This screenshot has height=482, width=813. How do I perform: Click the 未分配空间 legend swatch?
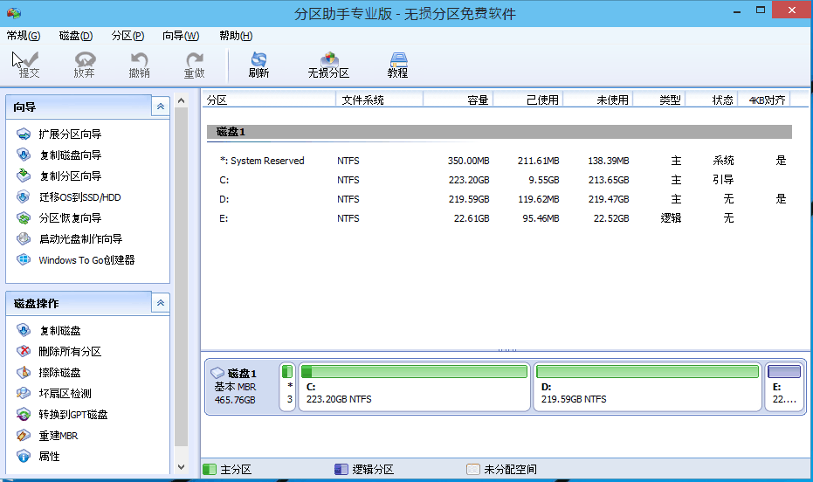(x=473, y=469)
